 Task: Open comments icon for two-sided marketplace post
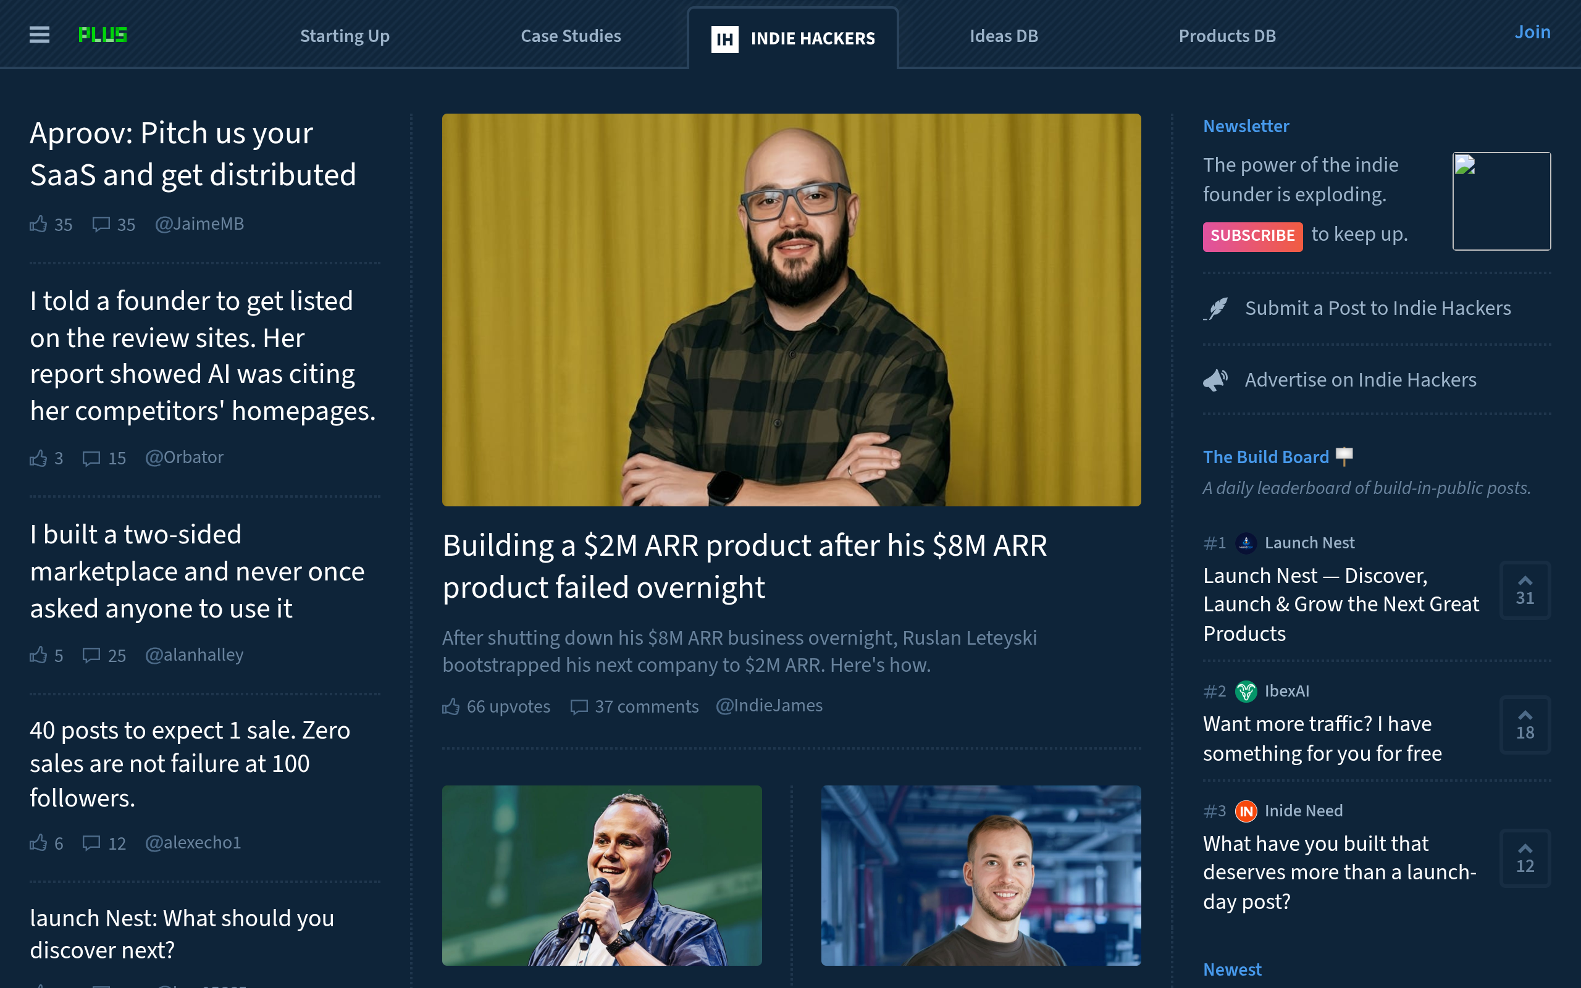click(x=91, y=655)
